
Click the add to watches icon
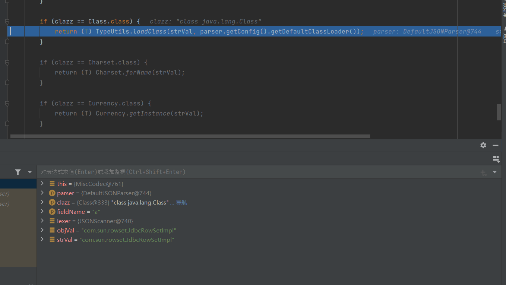[x=483, y=172]
